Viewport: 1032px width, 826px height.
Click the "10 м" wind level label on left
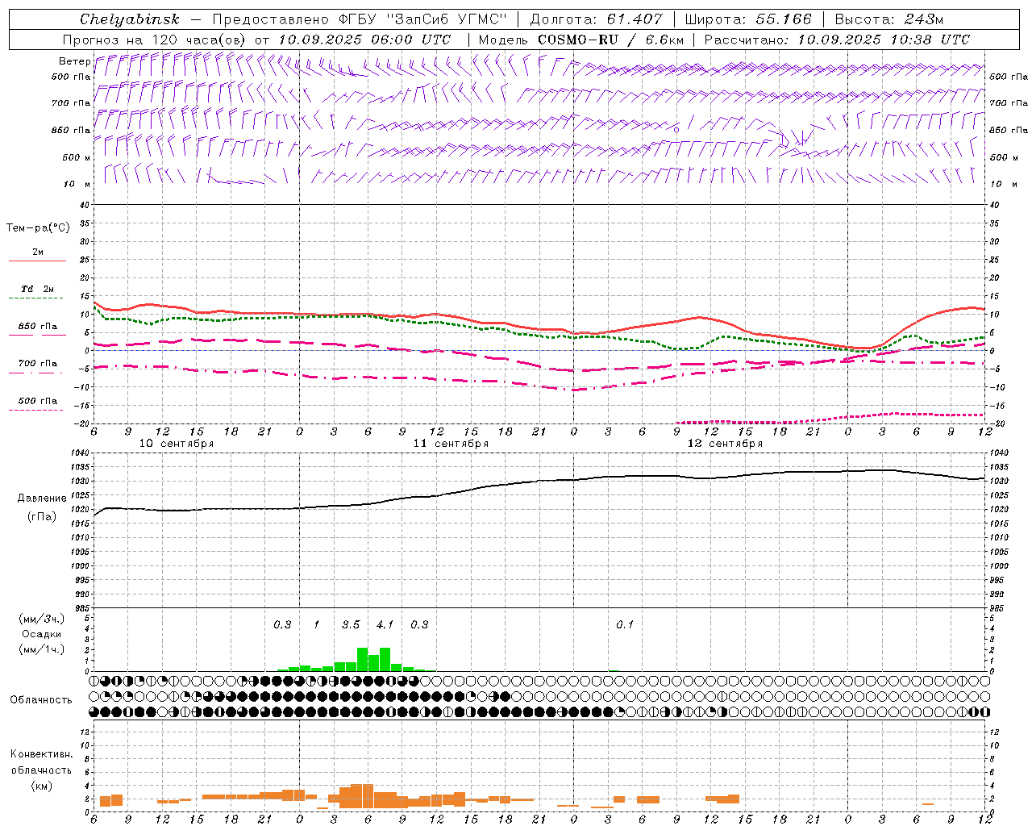(78, 185)
